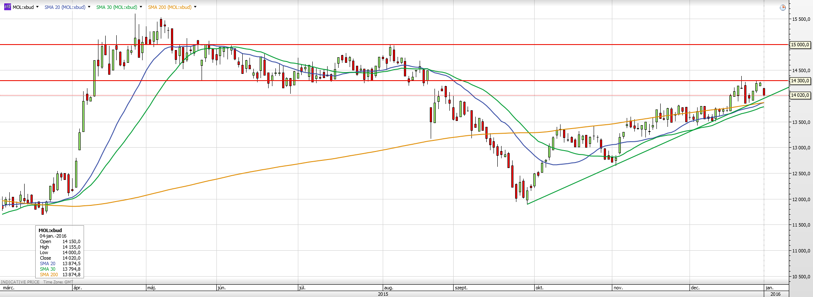Click the 2015 year label on time axis
This screenshot has width=813, height=297.
[x=383, y=294]
